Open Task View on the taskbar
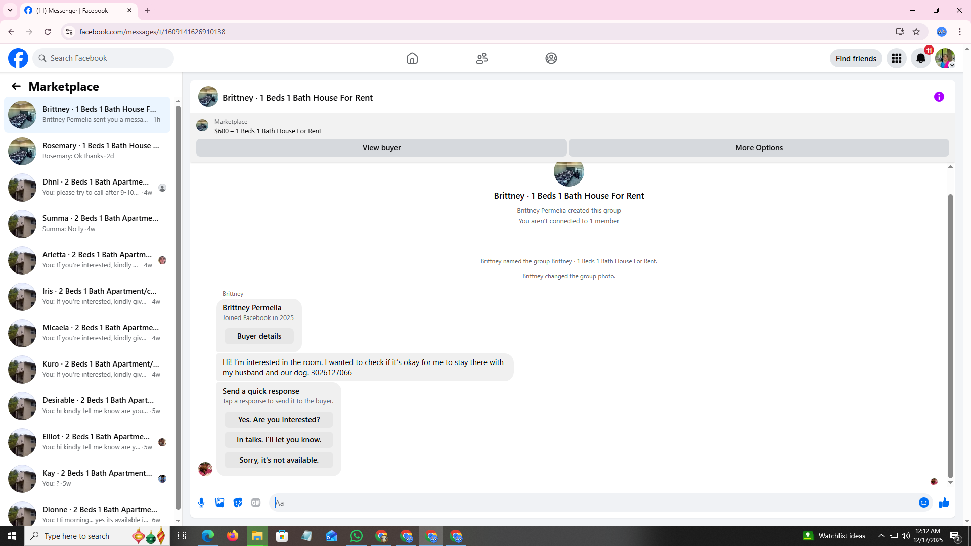Screen dimensions: 971x546 tap(182, 536)
